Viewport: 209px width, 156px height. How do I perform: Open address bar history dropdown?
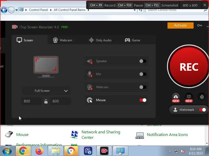[135, 10]
